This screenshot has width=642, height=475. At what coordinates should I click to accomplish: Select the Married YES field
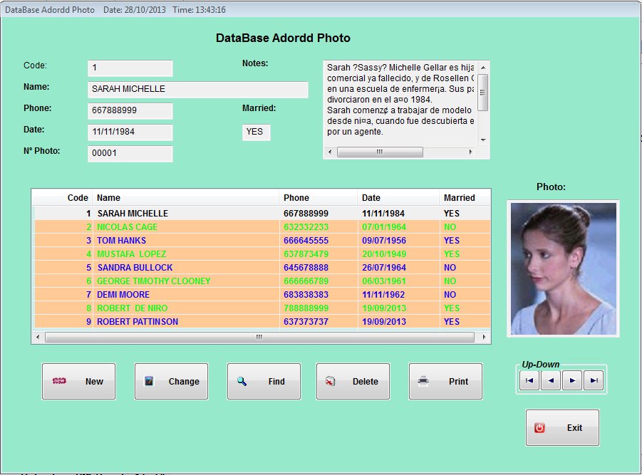coord(256,132)
